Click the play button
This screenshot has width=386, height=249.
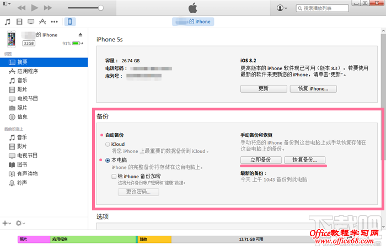pos(35,8)
